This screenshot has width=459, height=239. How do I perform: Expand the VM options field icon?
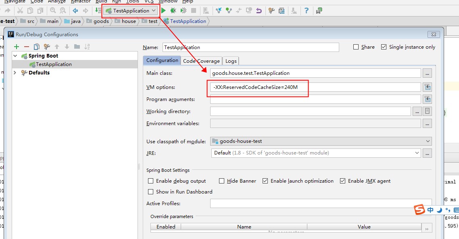428,87
